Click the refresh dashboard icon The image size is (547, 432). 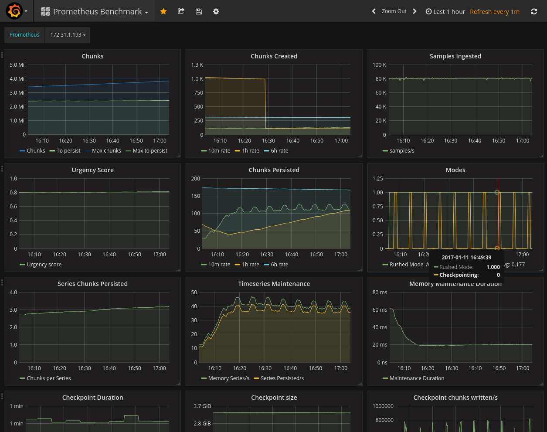534,11
